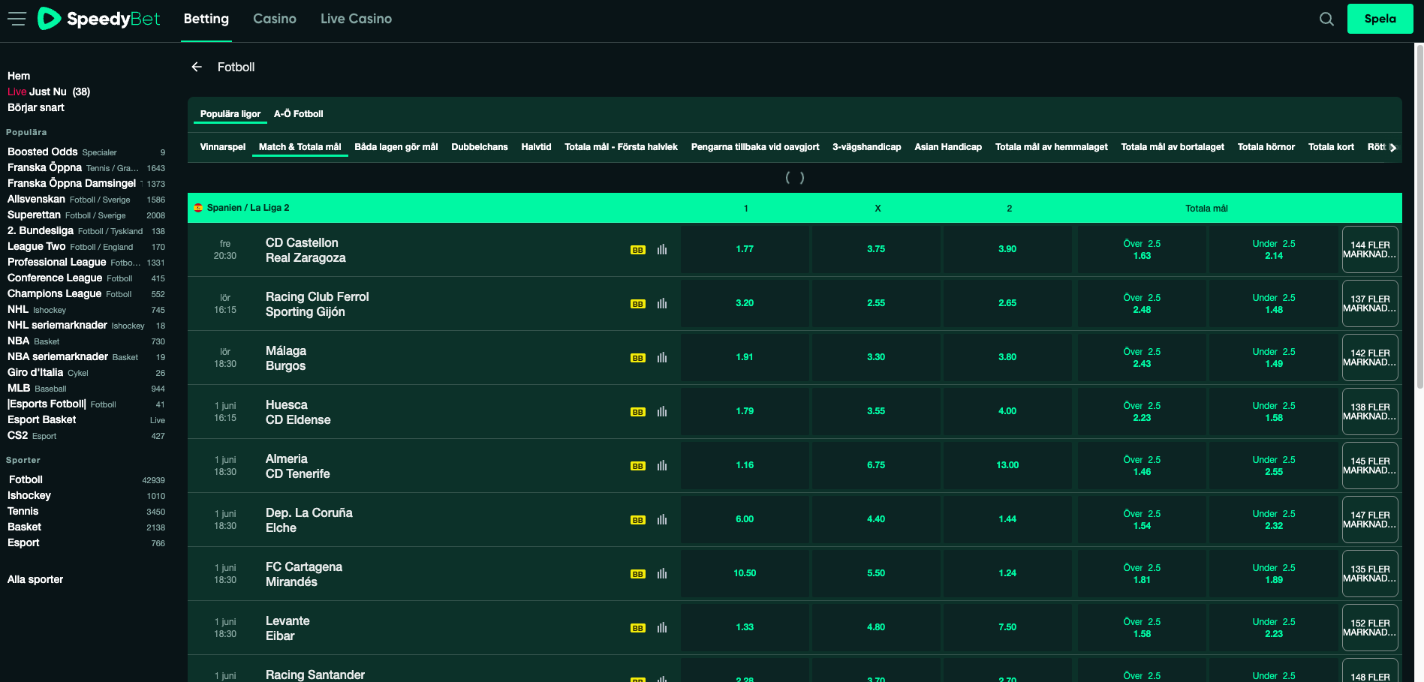
Task: Click the Spain flag icon in La Liga 2 header
Action: (x=198, y=208)
